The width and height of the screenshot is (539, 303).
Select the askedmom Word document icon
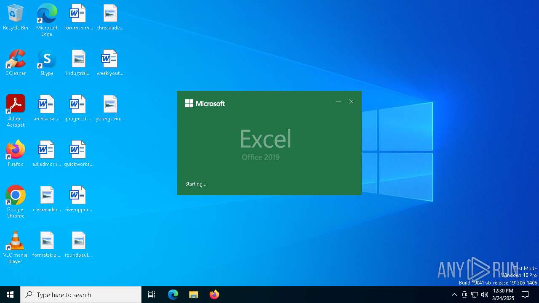pos(47,154)
